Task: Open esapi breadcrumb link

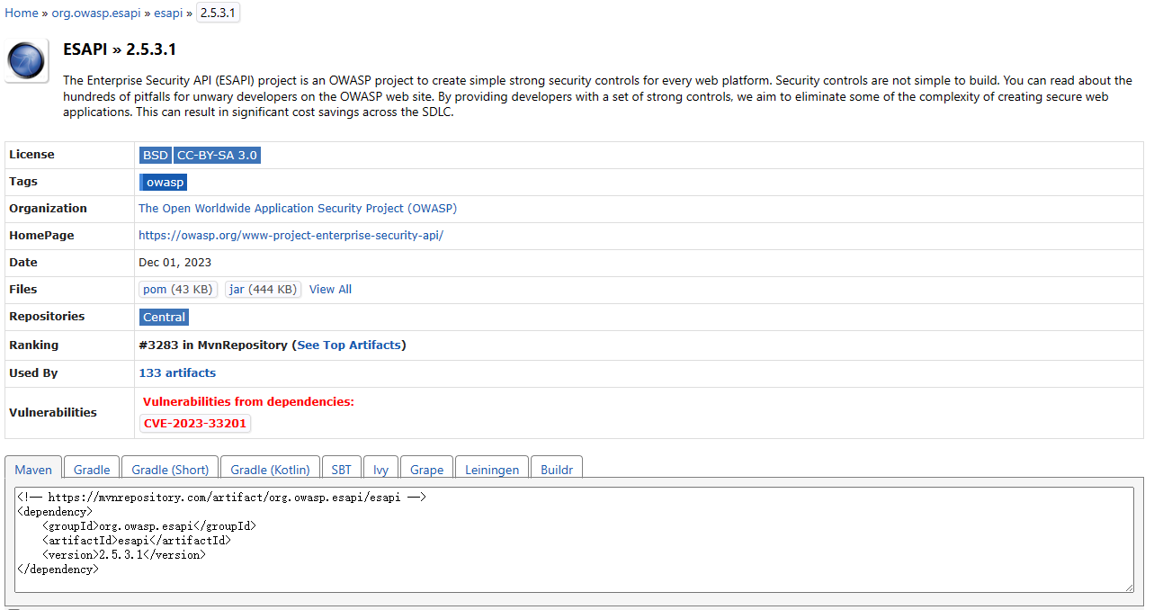Action: 168,13
